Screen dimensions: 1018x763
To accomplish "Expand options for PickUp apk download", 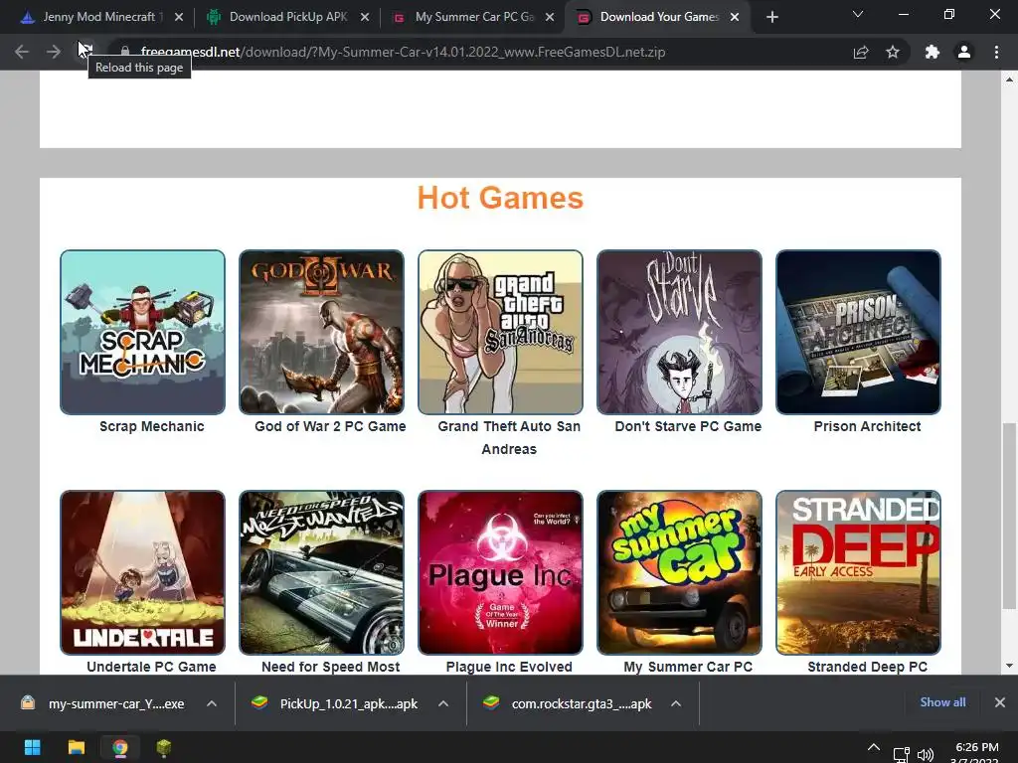I will 443,703.
